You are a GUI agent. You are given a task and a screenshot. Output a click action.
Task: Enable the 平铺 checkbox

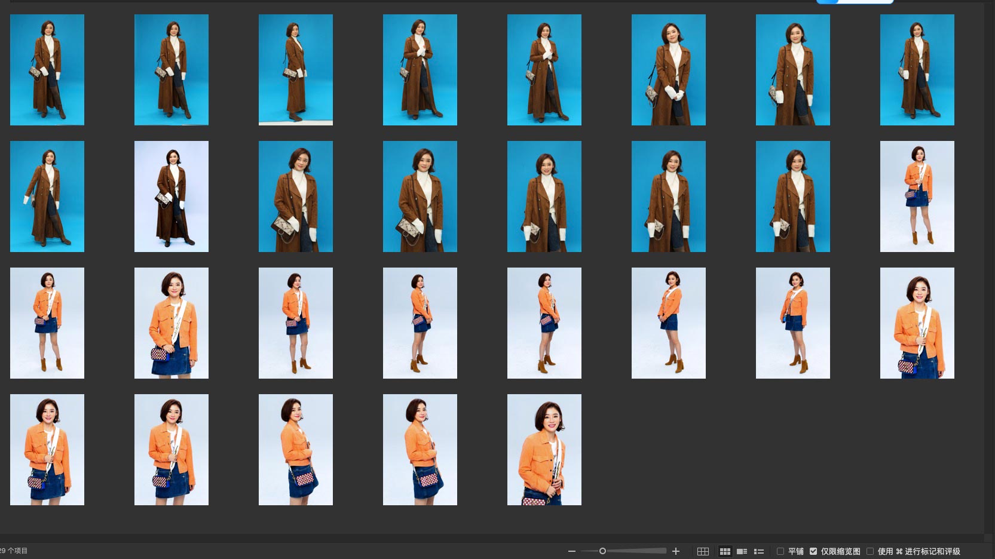(780, 551)
